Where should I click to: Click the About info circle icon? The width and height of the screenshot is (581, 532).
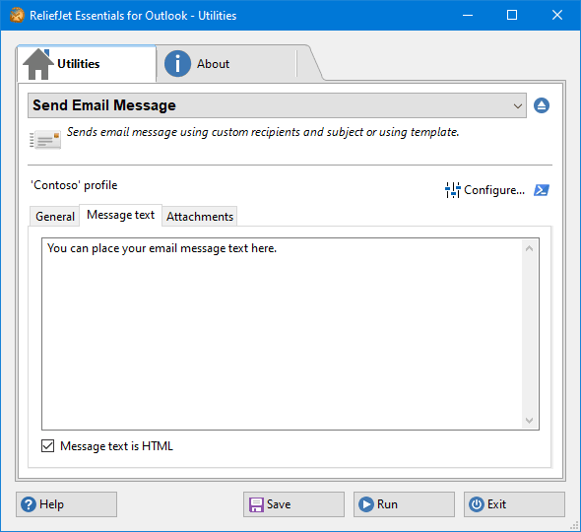click(177, 64)
